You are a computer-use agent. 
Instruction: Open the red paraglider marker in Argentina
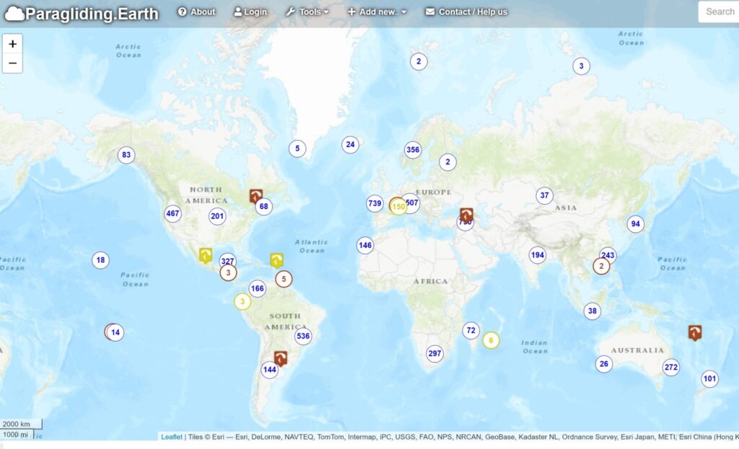click(x=281, y=358)
